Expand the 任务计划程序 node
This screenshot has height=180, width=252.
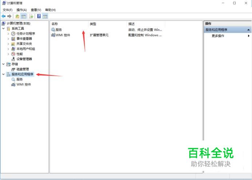(8, 34)
